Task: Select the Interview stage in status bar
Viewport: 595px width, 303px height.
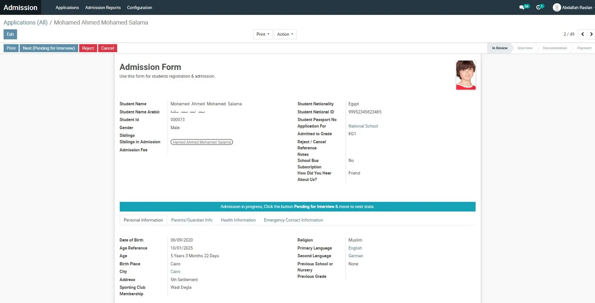Action: (525, 48)
